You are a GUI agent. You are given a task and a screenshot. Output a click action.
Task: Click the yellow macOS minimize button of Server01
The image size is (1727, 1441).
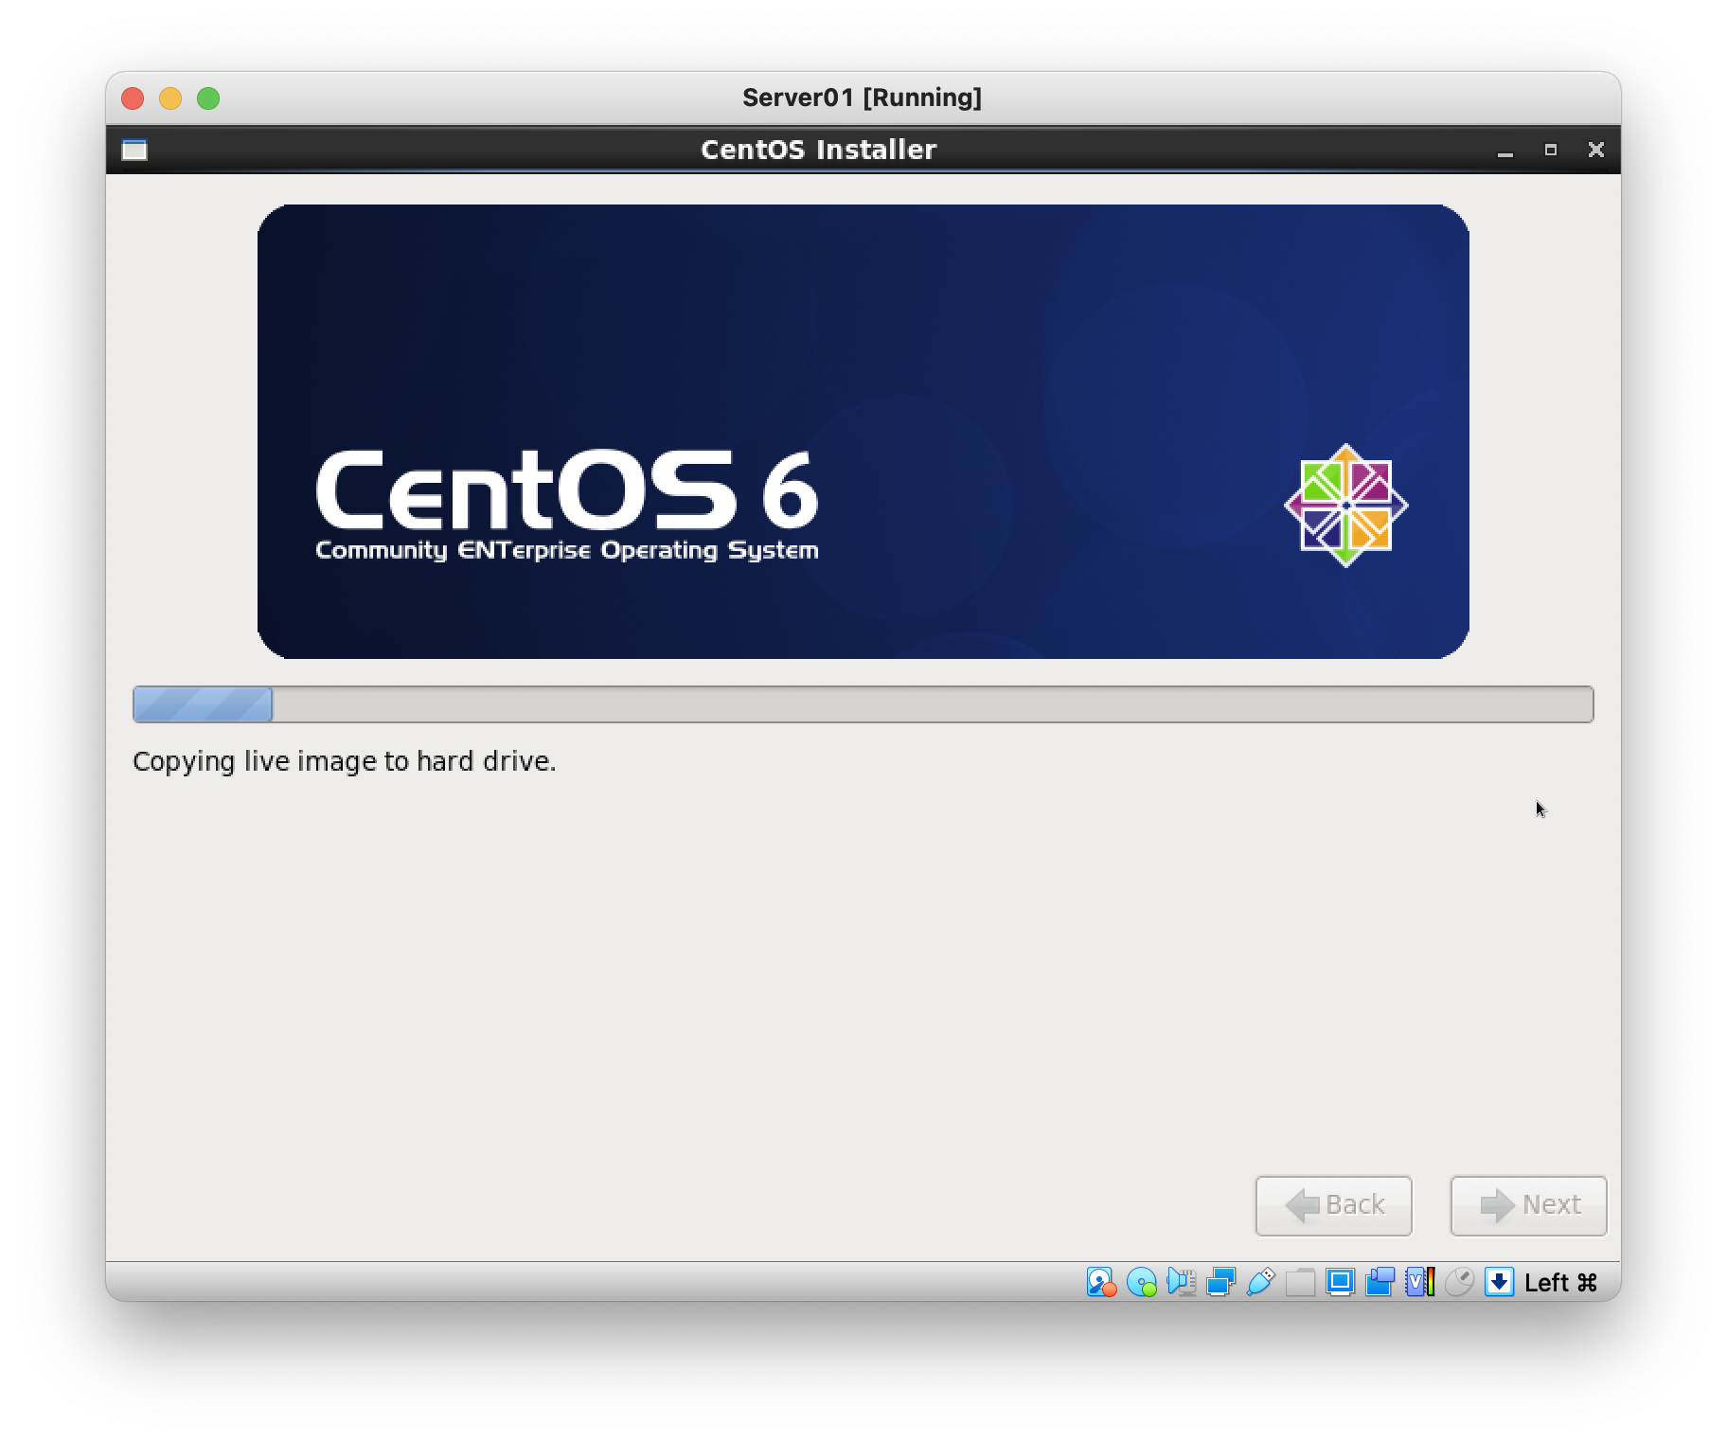(x=170, y=98)
